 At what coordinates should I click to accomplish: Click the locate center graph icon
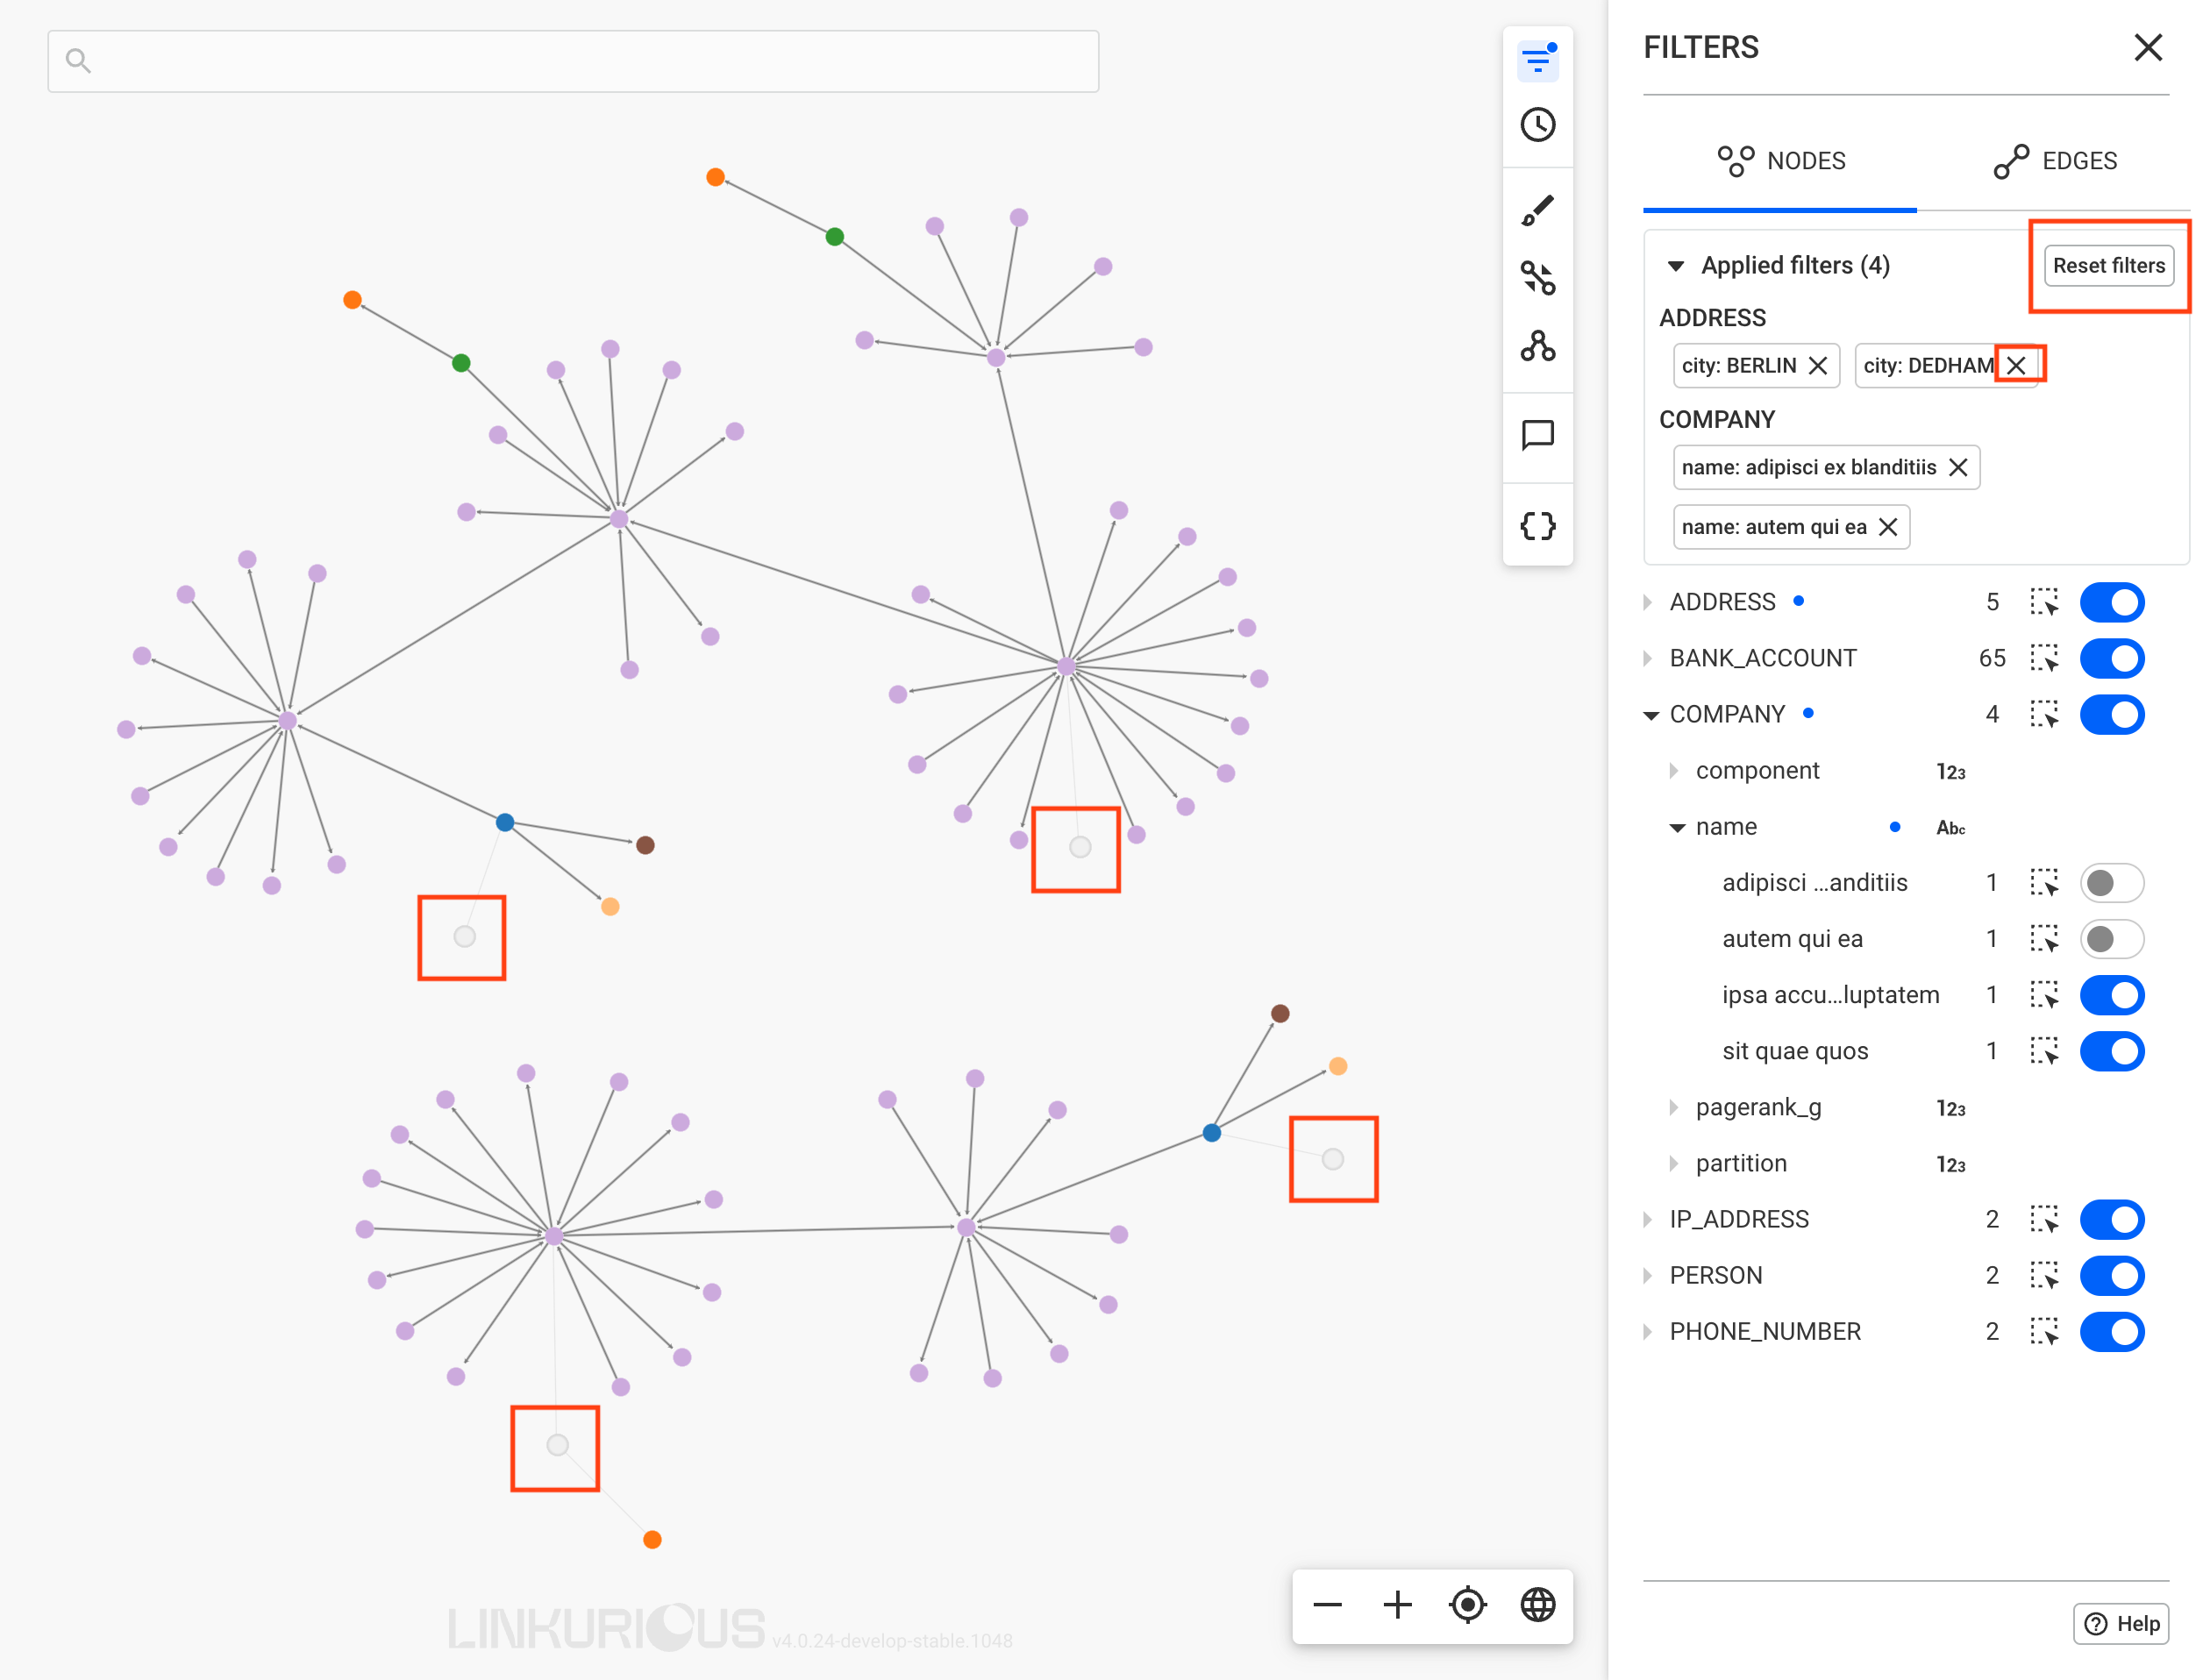tap(1467, 1605)
